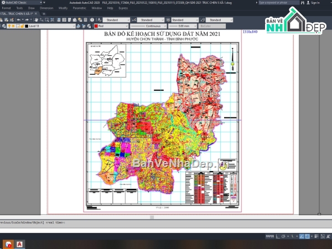Toggle the Level 13 layer lightbulb on/off
This screenshot has height=249, width=332.
[x=8, y=26]
